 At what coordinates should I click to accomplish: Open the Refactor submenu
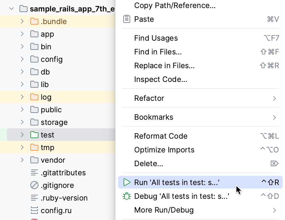pos(172,98)
